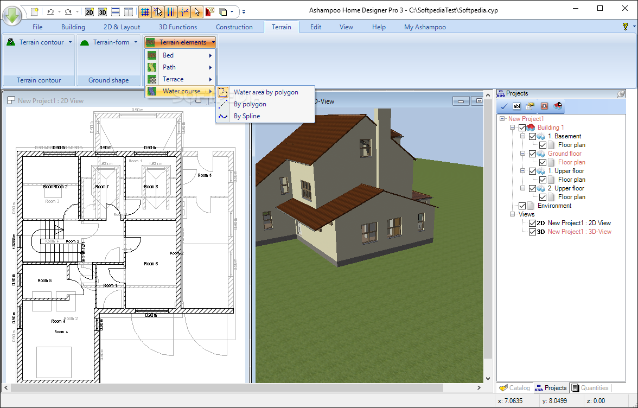The width and height of the screenshot is (638, 408).
Task: Click the layered copies icon in toolbar
Action: pyautogui.click(x=223, y=12)
